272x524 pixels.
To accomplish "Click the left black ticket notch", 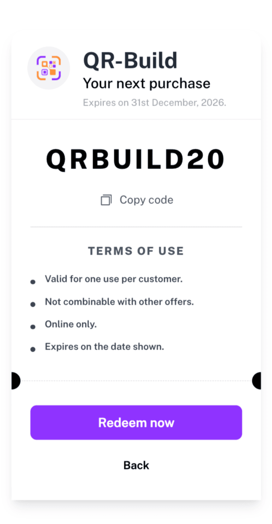I will [x=16, y=381].
